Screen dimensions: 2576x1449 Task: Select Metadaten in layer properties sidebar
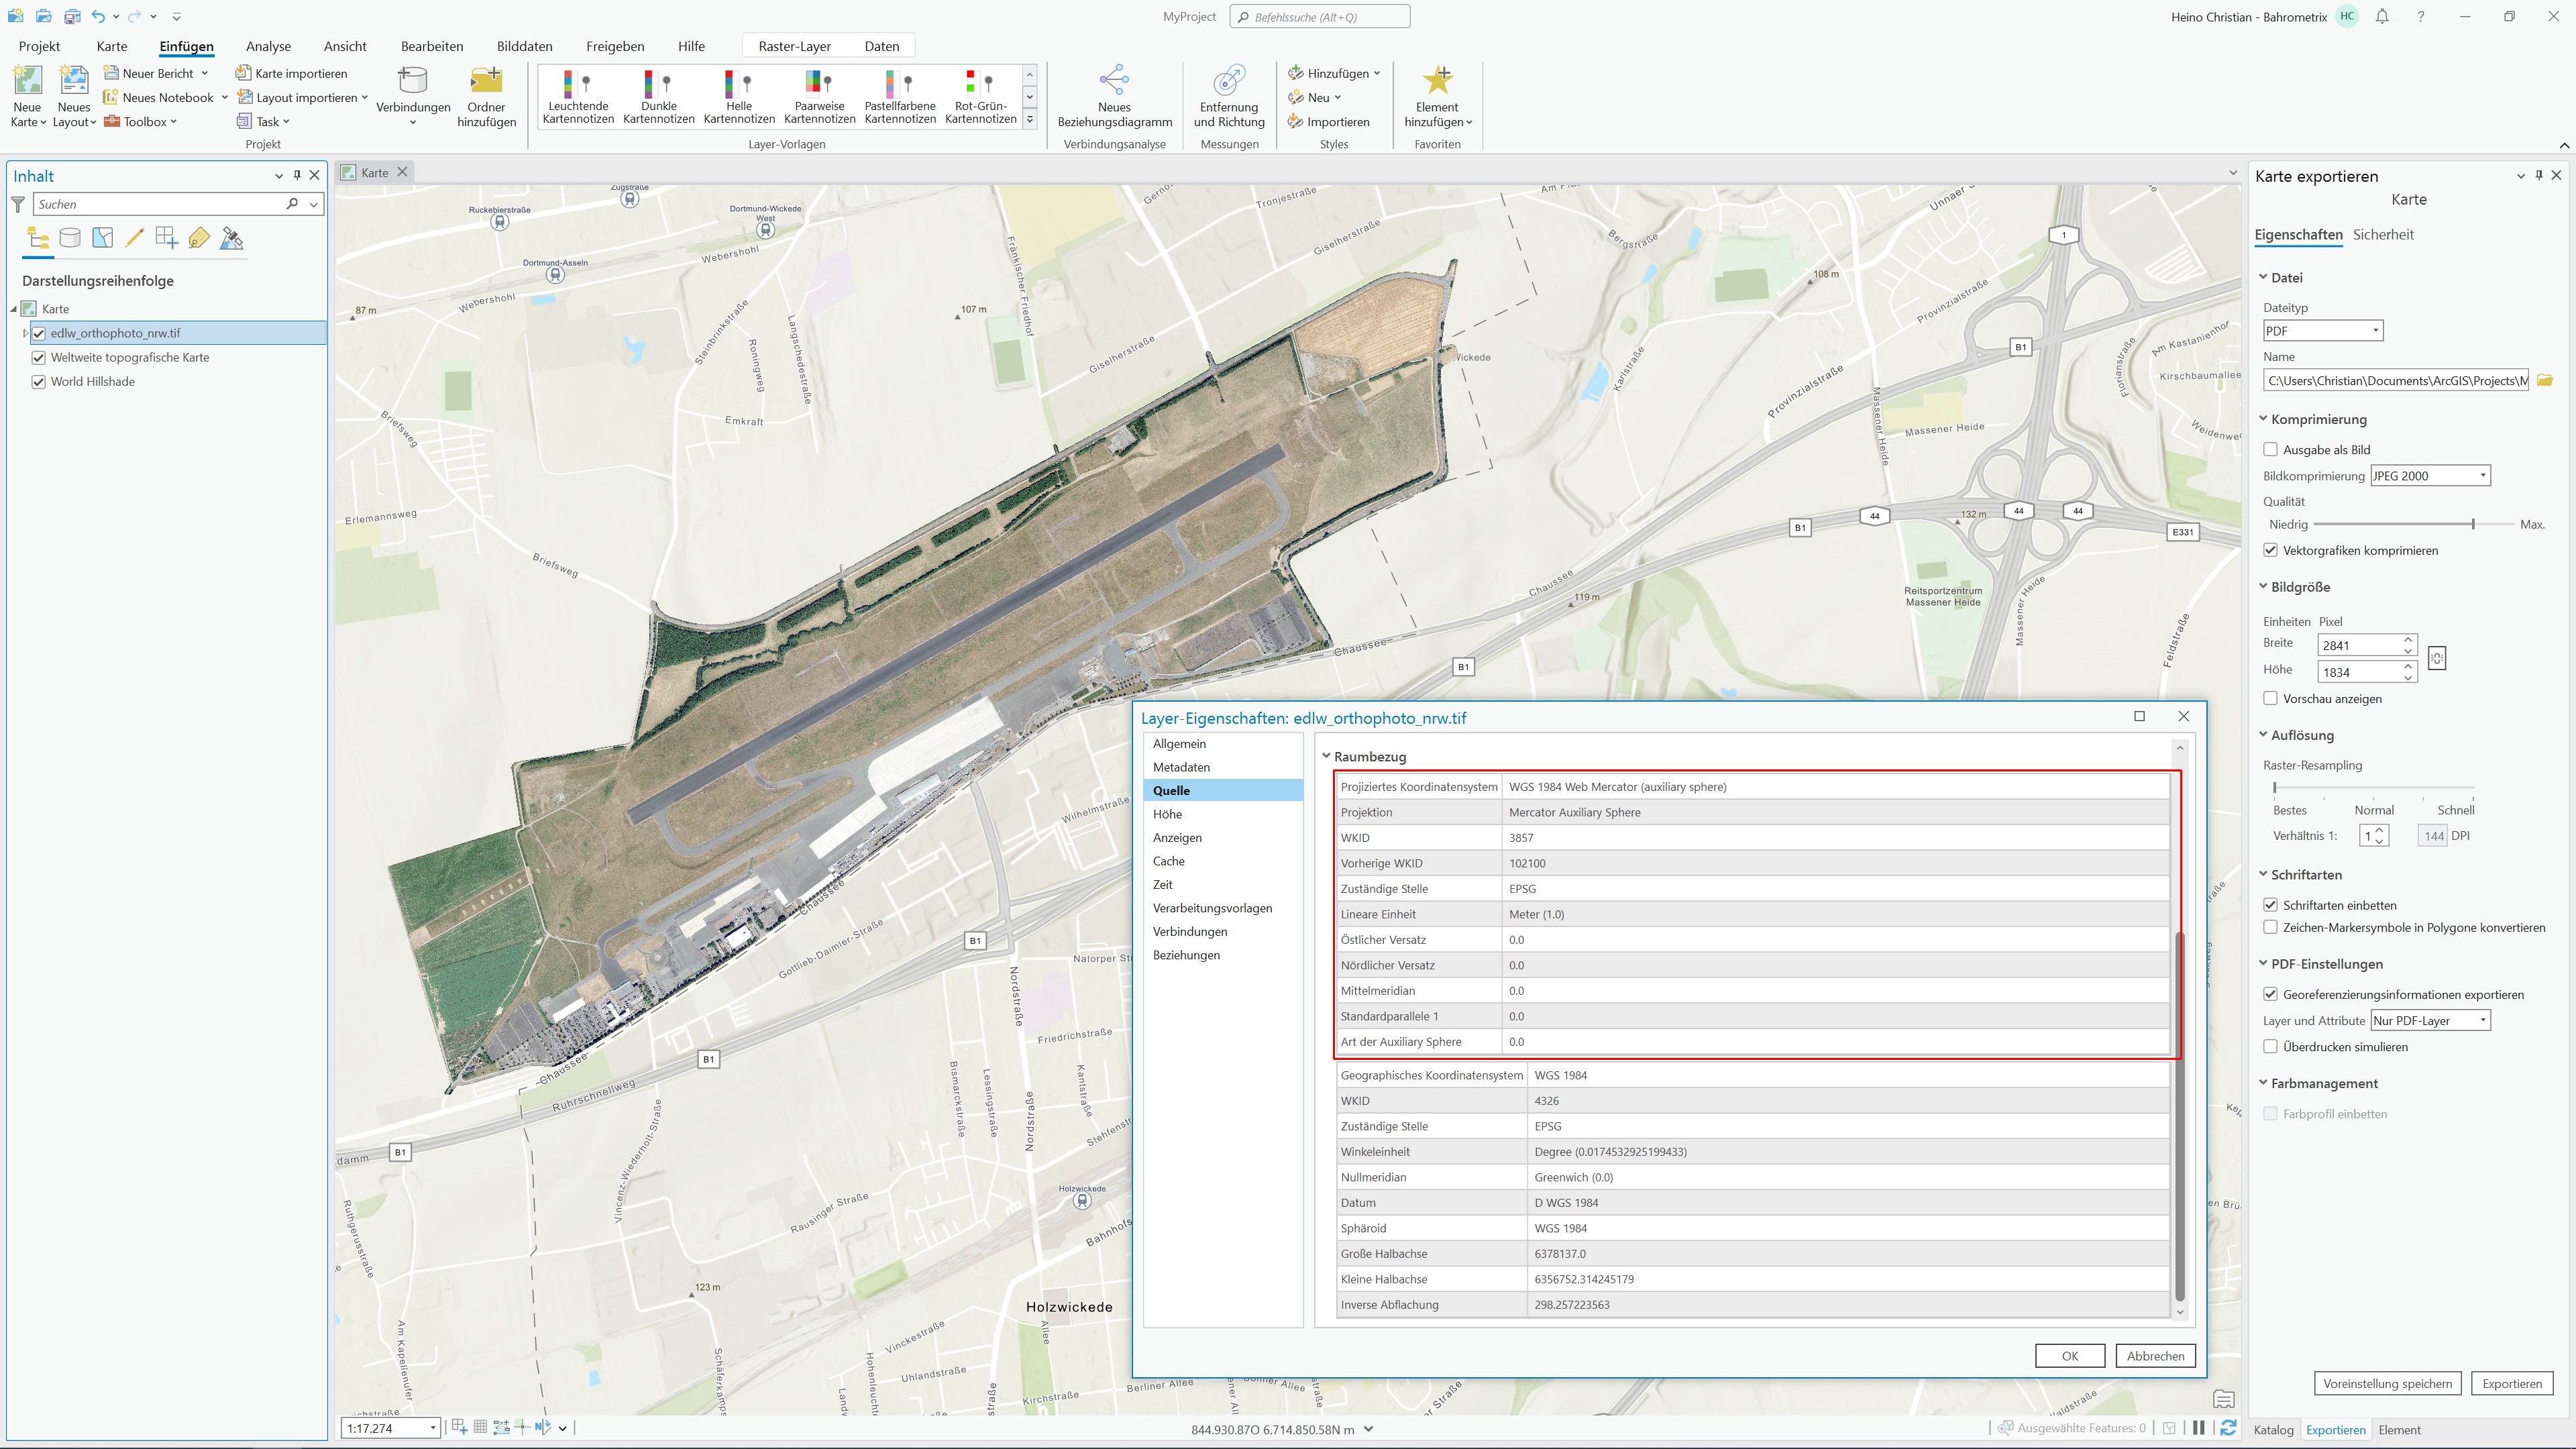[1181, 767]
